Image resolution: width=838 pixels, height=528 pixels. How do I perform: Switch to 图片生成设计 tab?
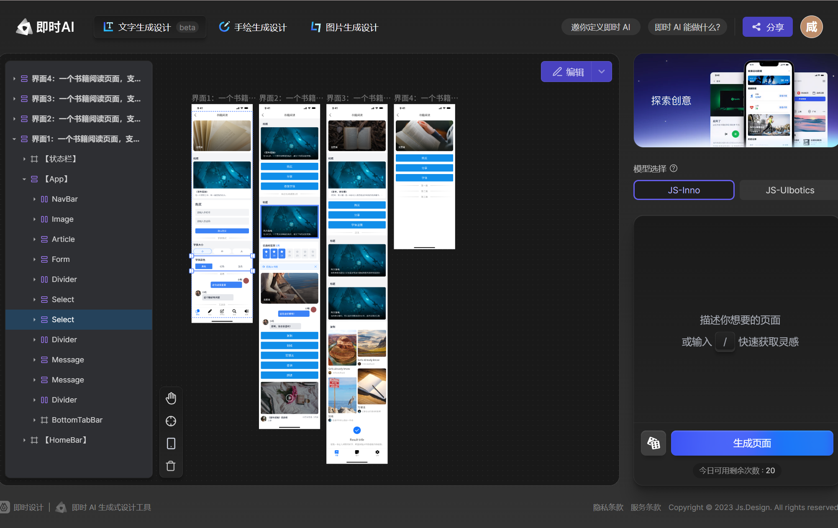344,27
